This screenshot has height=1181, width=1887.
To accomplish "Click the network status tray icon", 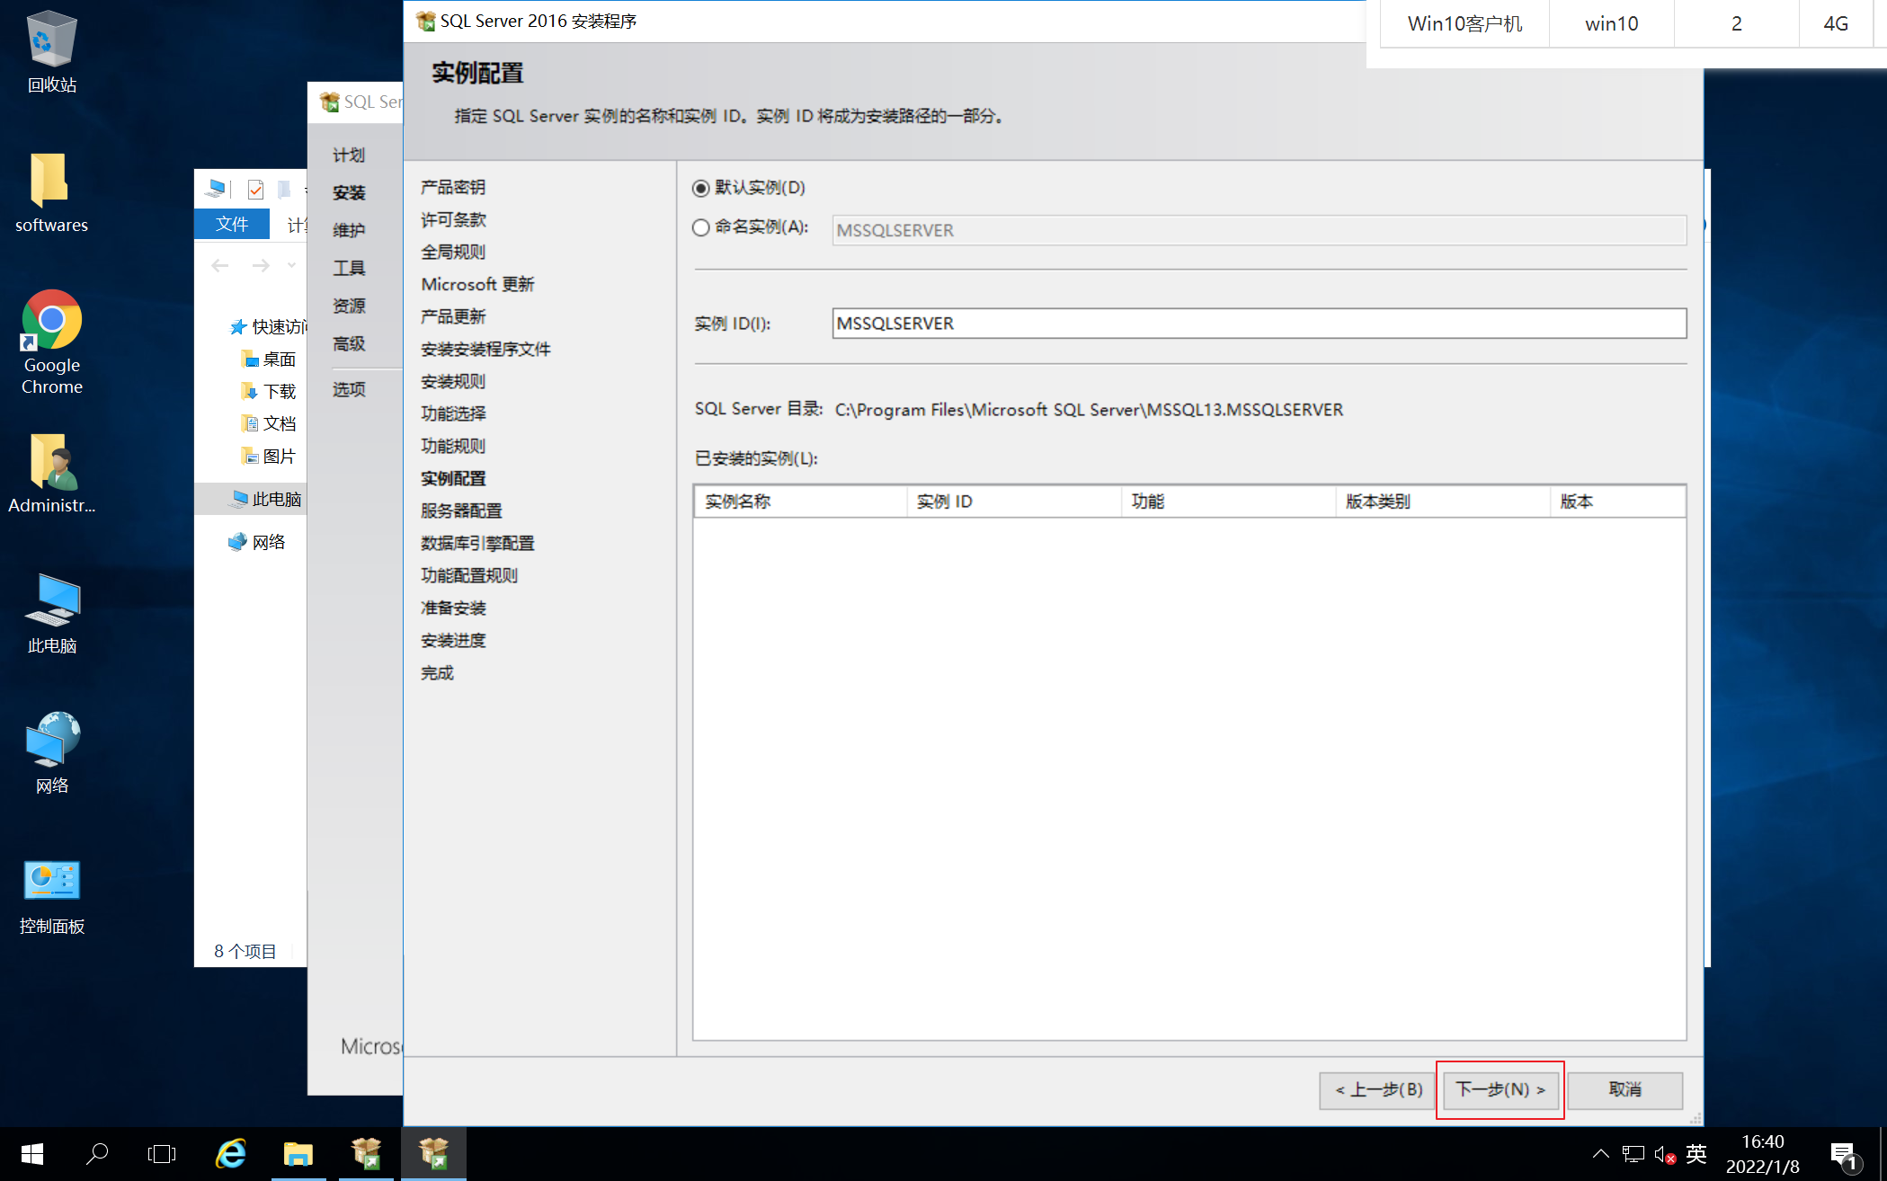I will click(1633, 1154).
